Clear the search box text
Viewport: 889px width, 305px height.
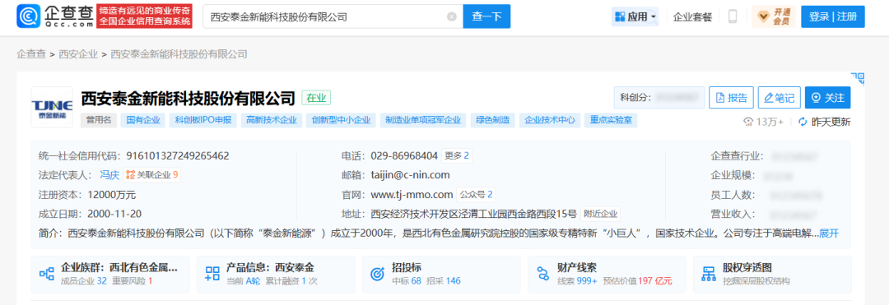coord(452,17)
